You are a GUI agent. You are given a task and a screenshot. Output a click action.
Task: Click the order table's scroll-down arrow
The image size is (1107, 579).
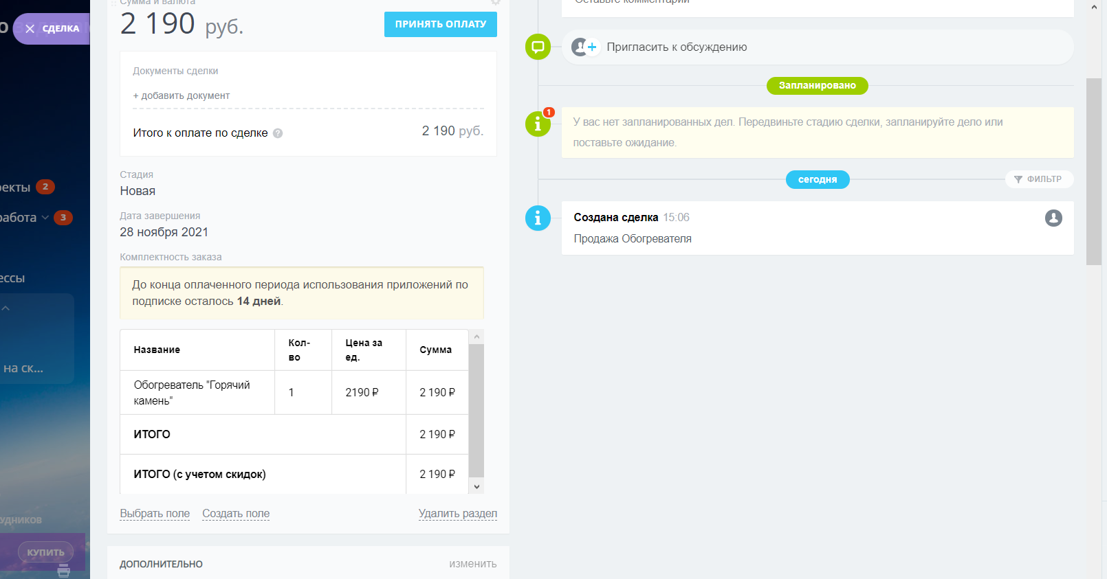(476, 486)
